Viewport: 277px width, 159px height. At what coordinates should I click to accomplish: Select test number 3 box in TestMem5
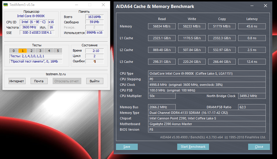click(x=40, y=51)
